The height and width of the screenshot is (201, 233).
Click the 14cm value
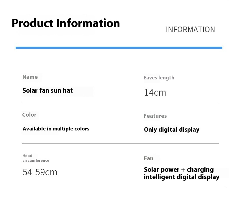tap(155, 92)
